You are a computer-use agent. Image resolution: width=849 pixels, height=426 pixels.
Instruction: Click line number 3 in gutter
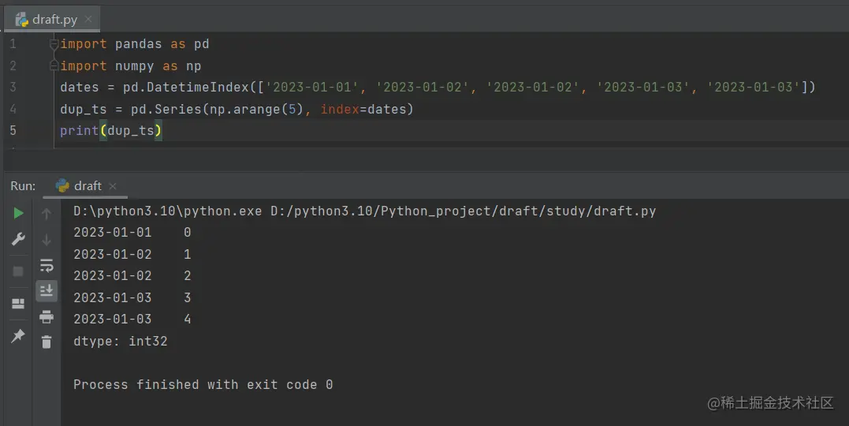click(13, 87)
